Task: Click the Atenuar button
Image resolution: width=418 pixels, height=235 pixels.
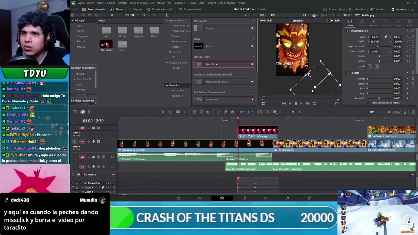Action: [x=396, y=112]
